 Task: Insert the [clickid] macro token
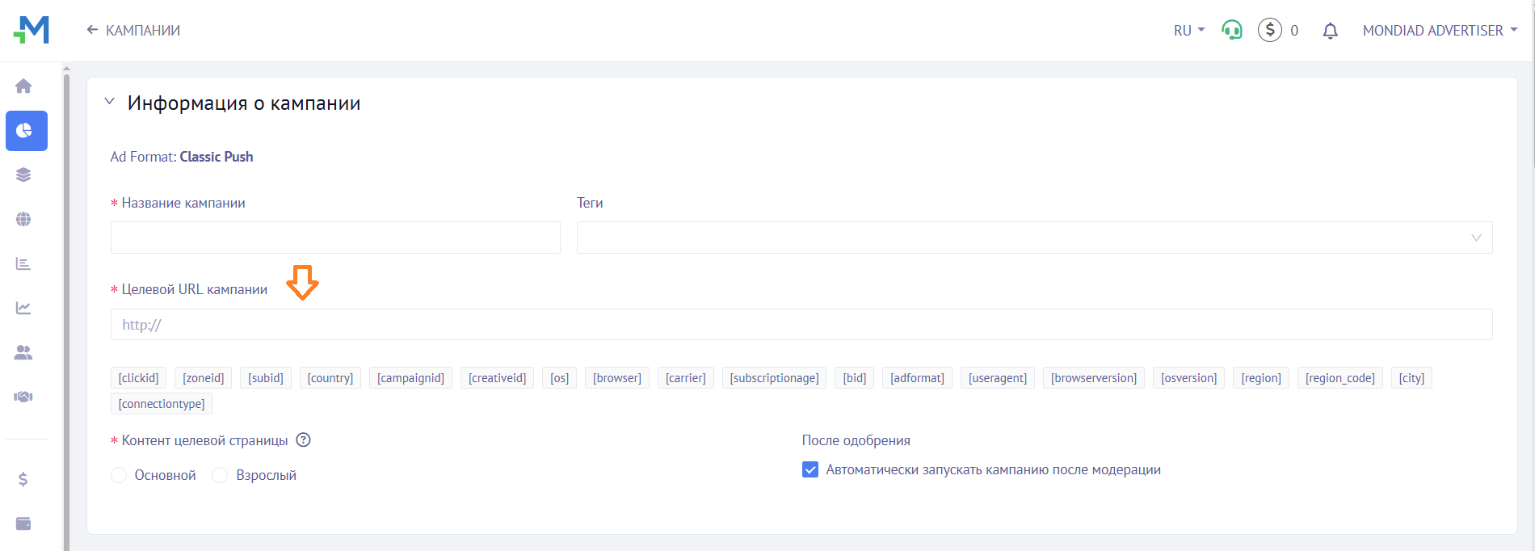point(138,378)
